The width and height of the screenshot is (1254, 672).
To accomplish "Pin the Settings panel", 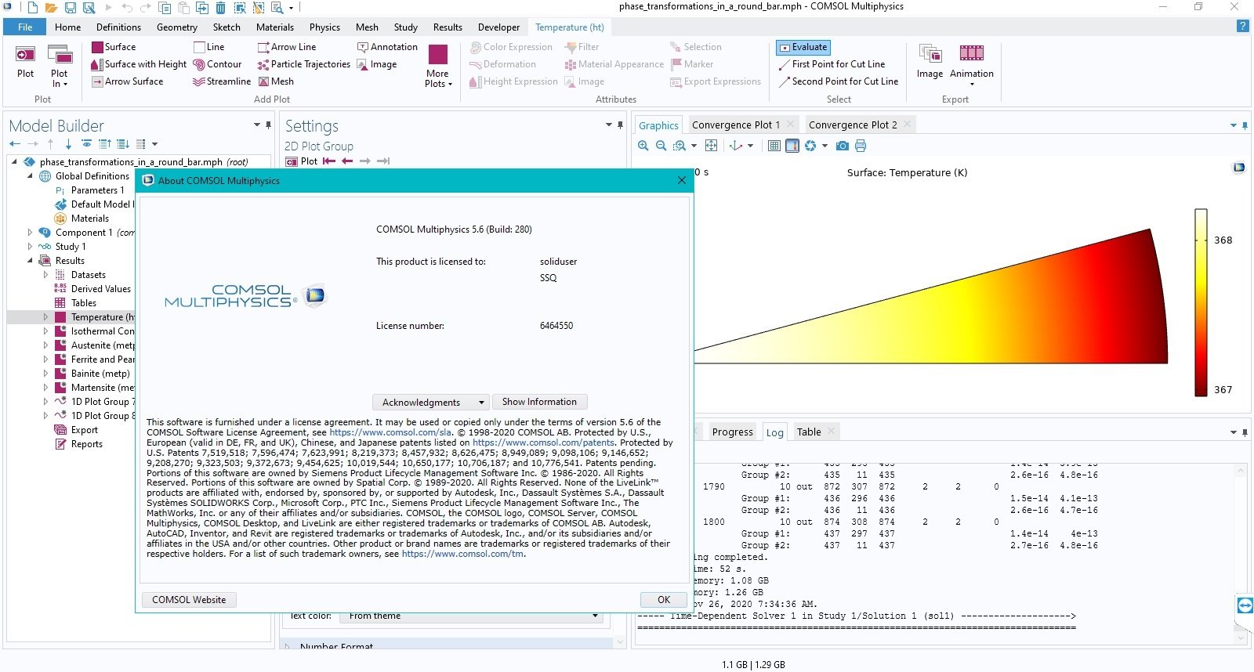I will pos(621,125).
